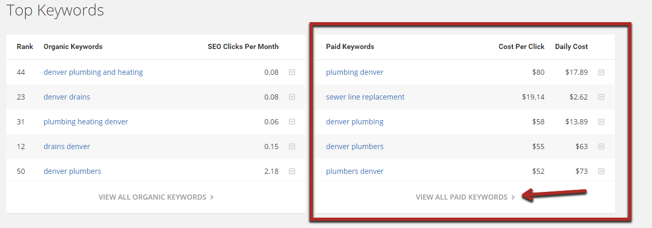This screenshot has width=652, height=228.
Task: Select 'SEO Clicks Per Month' column header
Action: 243,46
